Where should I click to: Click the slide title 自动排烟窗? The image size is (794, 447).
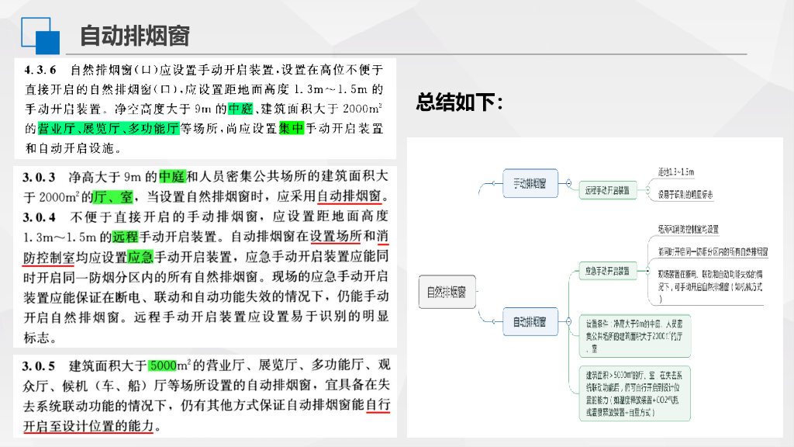click(135, 36)
